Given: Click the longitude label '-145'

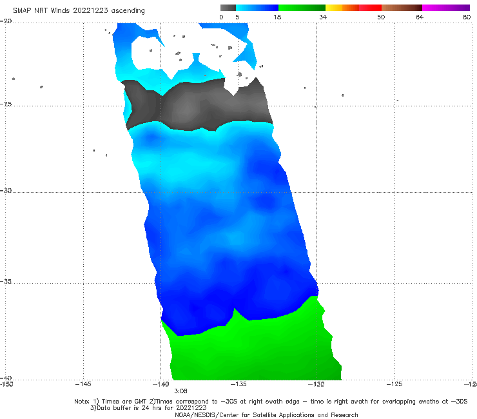Looking at the screenshot, I should click(83, 384).
